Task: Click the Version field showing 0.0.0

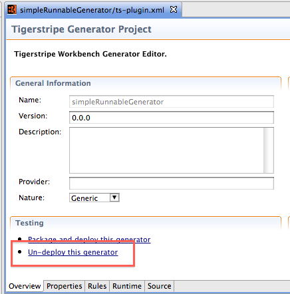Action: point(172,118)
